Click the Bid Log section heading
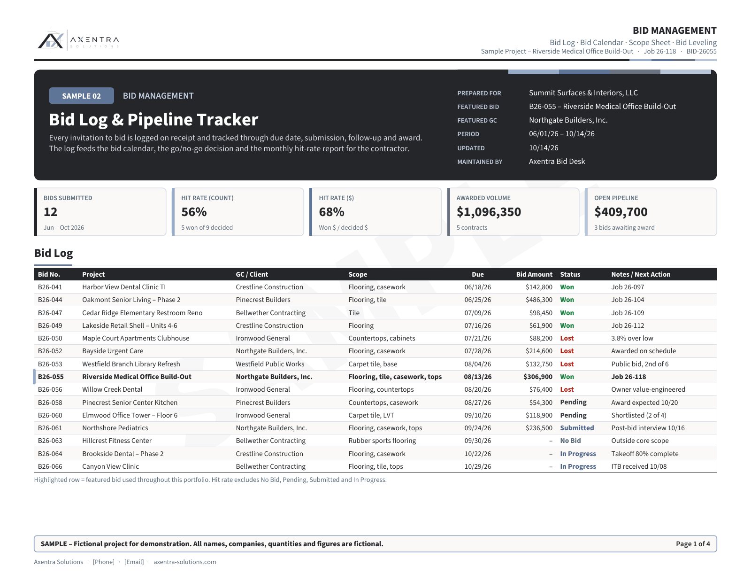The image size is (751, 581). [x=54, y=253]
